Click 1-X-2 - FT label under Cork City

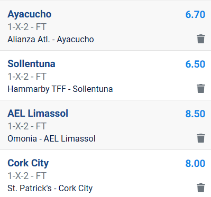27,176
